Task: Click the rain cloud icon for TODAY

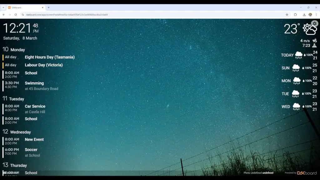Action: [x=299, y=55]
